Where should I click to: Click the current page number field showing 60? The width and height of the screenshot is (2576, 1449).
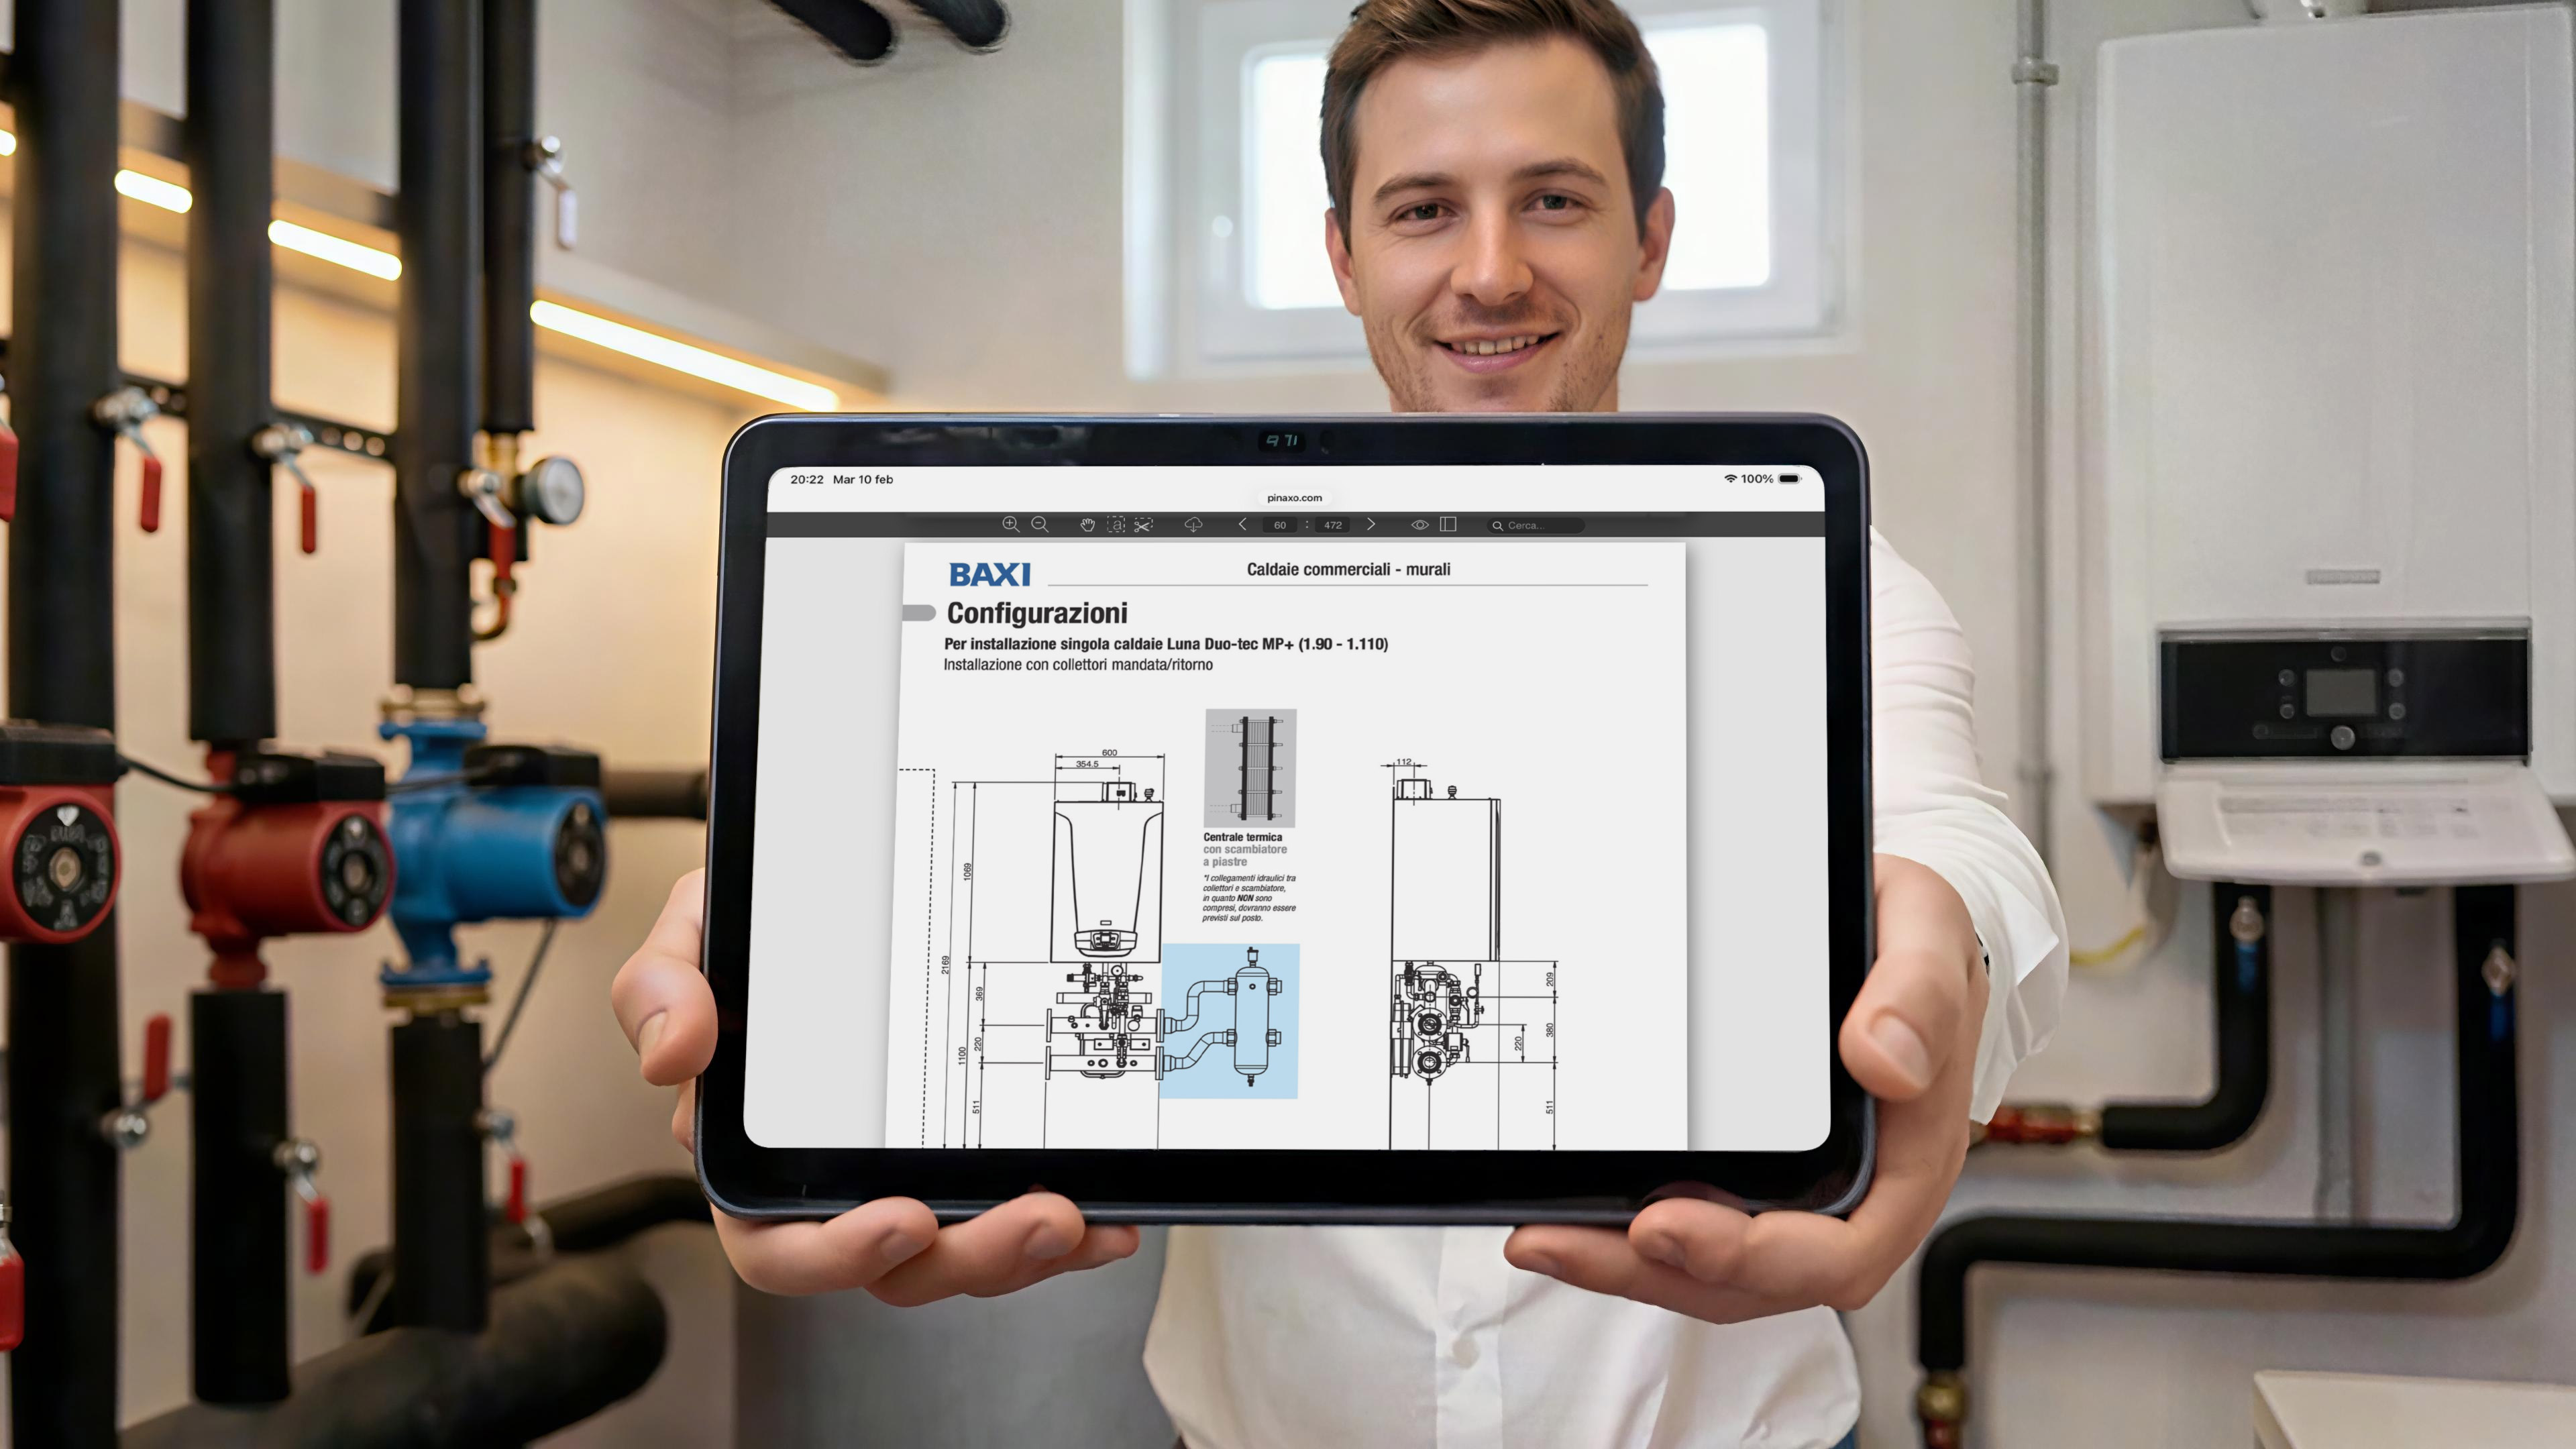(1280, 525)
